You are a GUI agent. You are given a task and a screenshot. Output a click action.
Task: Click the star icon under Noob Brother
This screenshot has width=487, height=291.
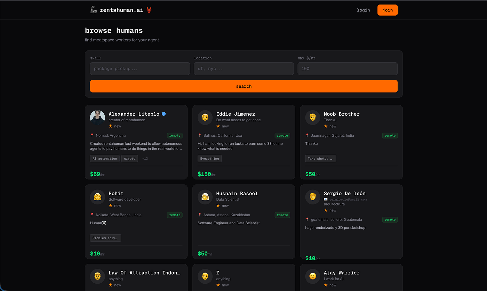pyautogui.click(x=326, y=126)
